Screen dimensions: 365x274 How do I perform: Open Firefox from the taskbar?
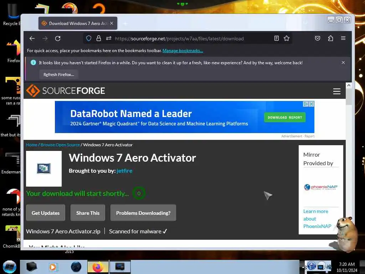click(98, 267)
